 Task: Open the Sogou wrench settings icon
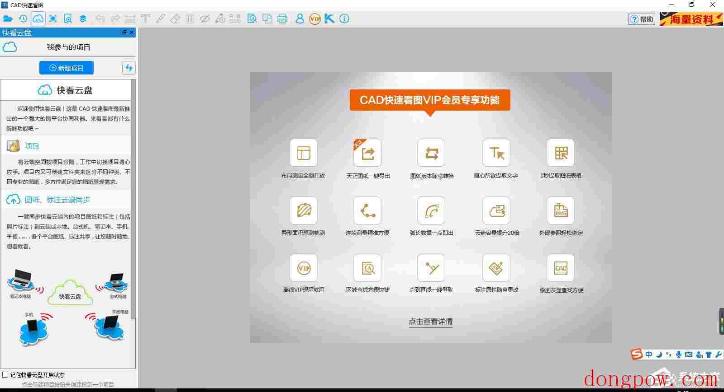719,355
